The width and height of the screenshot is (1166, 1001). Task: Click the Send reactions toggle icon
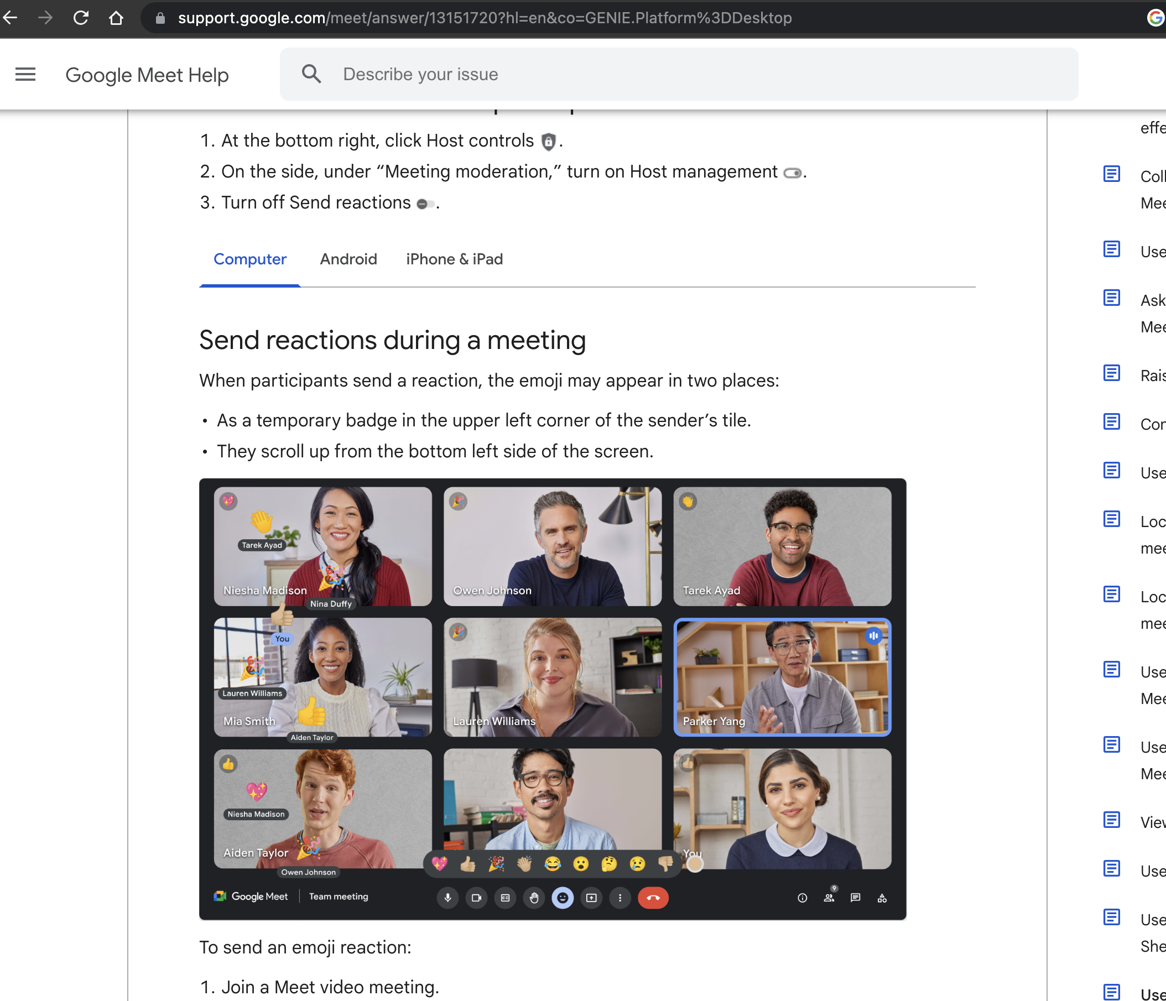(424, 204)
